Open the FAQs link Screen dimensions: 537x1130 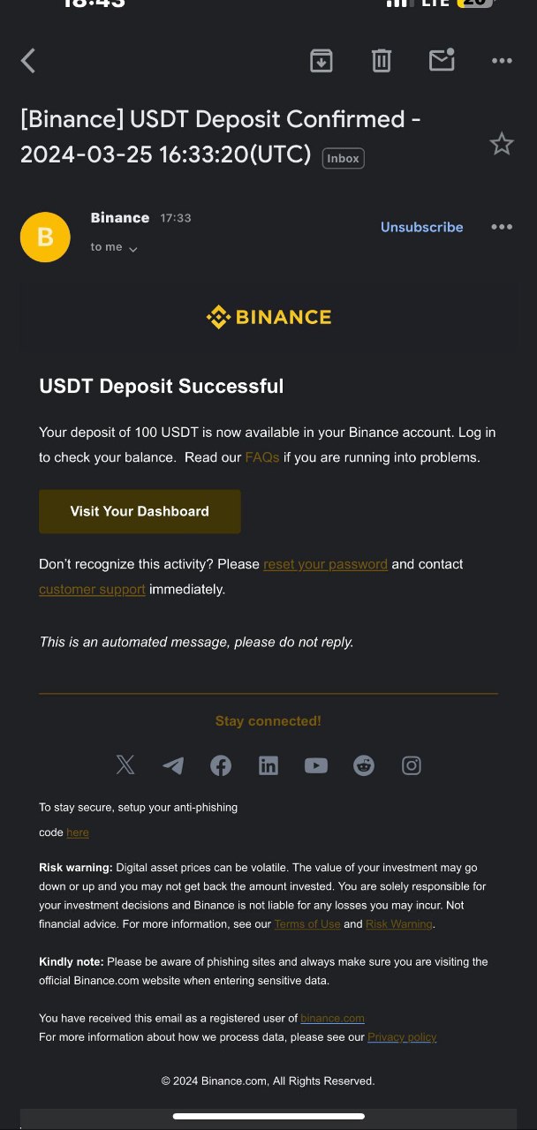click(x=261, y=457)
